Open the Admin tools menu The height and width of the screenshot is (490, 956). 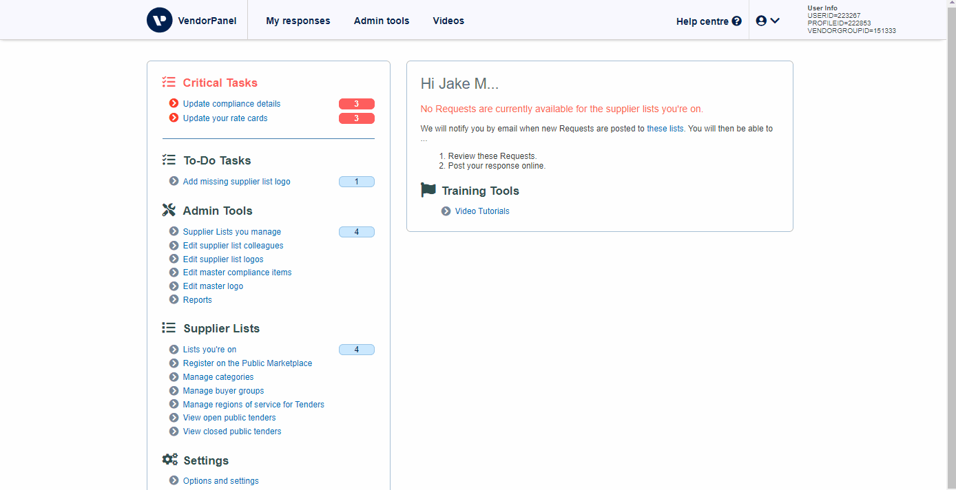(x=382, y=21)
